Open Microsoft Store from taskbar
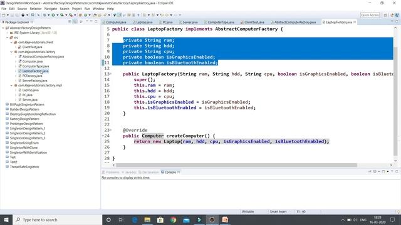401x225 pixels. point(160,219)
